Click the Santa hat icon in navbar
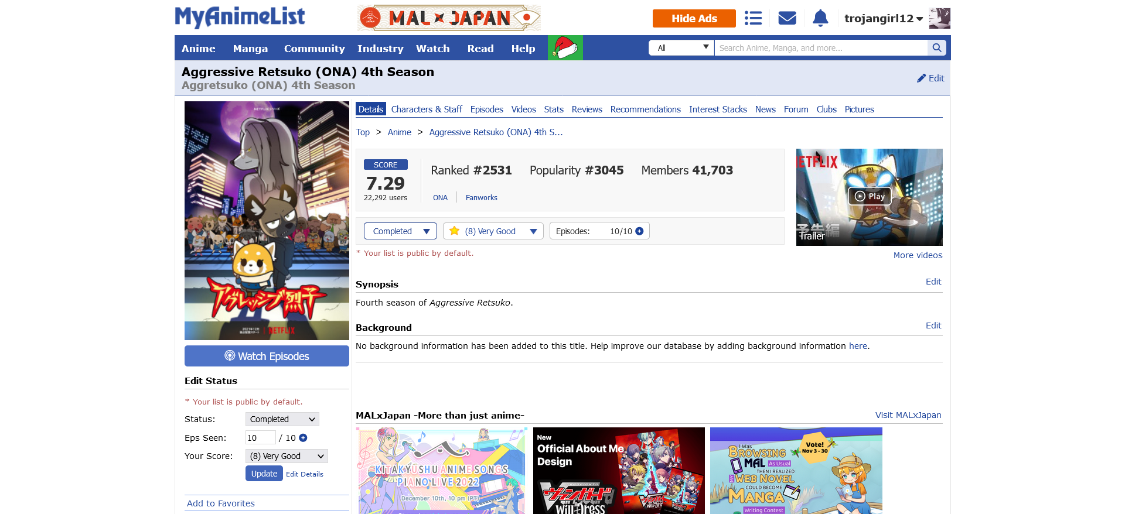This screenshot has height=514, width=1125. [x=565, y=47]
